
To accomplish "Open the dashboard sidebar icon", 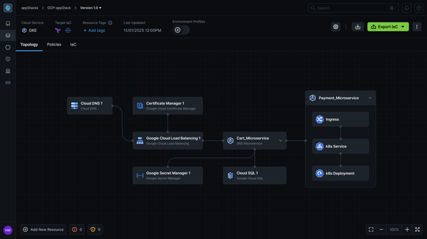I will 8,24.
